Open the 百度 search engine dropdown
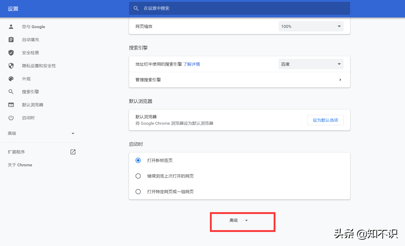The height and width of the screenshot is (246, 405). pyautogui.click(x=311, y=64)
